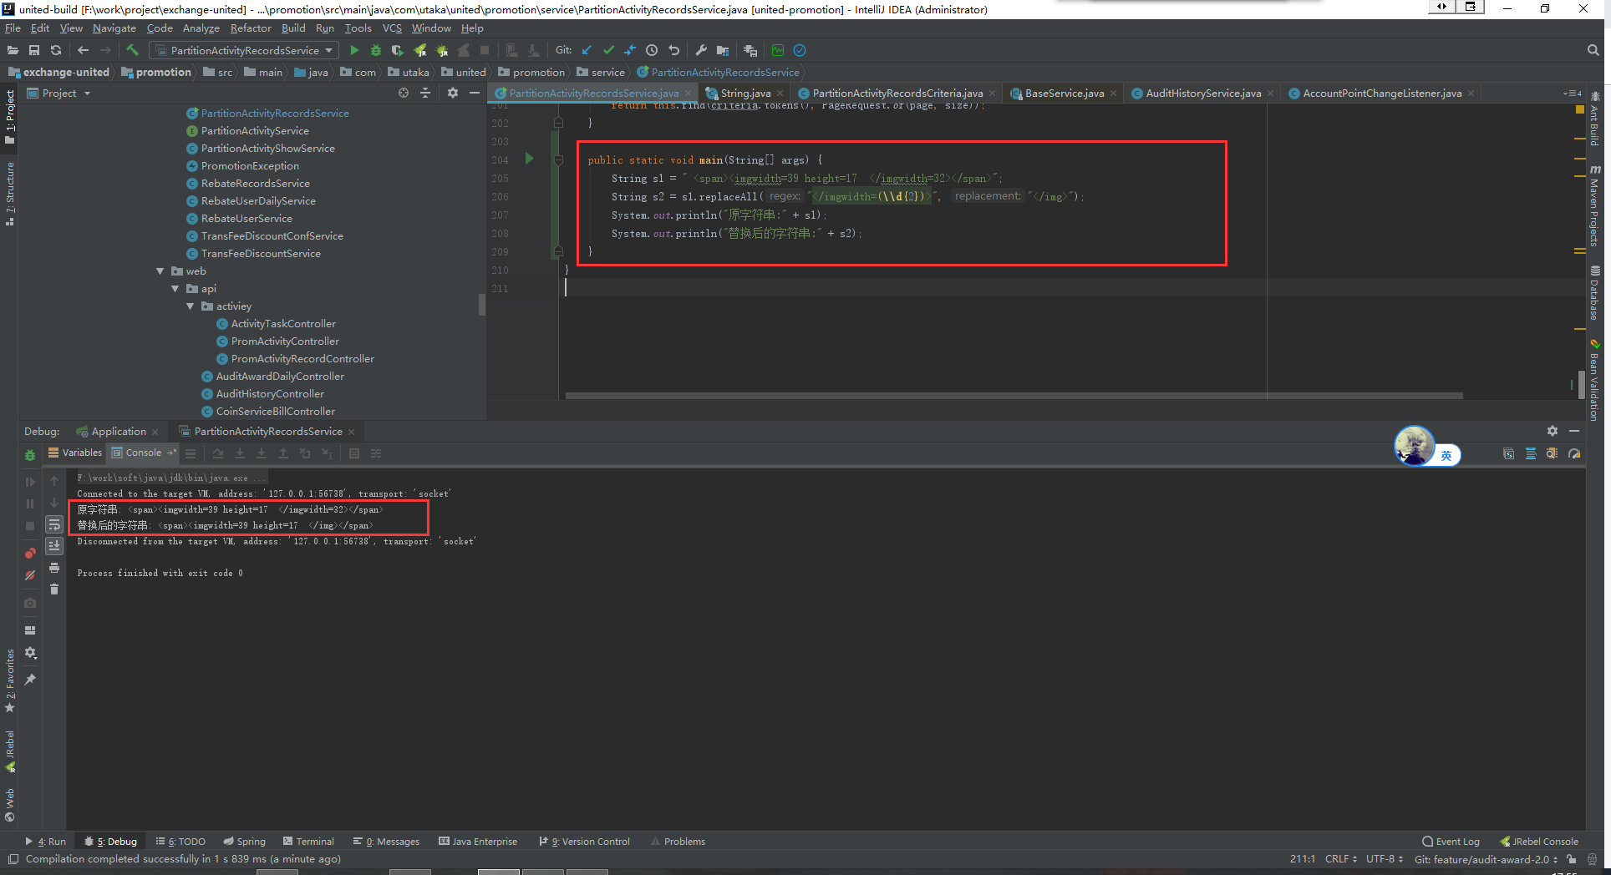Open the Evaluate Expression calculator icon
Viewport: 1611px width, 875px height.
(x=354, y=453)
